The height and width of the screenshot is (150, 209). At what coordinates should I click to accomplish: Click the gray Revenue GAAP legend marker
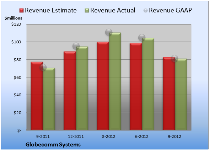146,11
